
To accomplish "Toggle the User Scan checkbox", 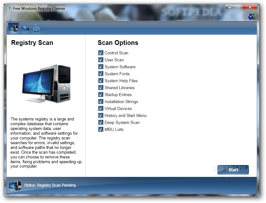I will point(101,60).
